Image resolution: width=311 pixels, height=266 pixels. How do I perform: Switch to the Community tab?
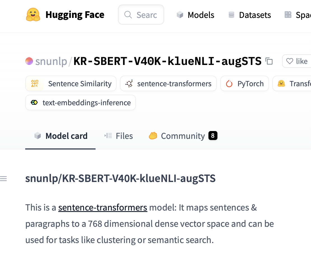click(183, 136)
